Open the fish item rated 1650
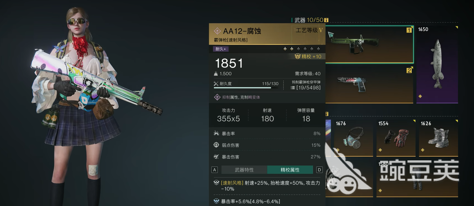Image resolution: width=474 pixels, height=206 pixels. pyautogui.click(x=437, y=64)
